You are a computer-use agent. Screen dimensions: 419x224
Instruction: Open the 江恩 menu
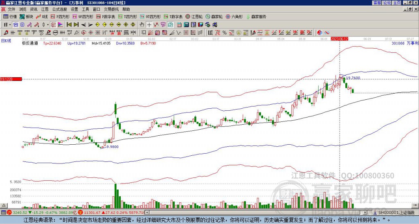coord(45,9)
